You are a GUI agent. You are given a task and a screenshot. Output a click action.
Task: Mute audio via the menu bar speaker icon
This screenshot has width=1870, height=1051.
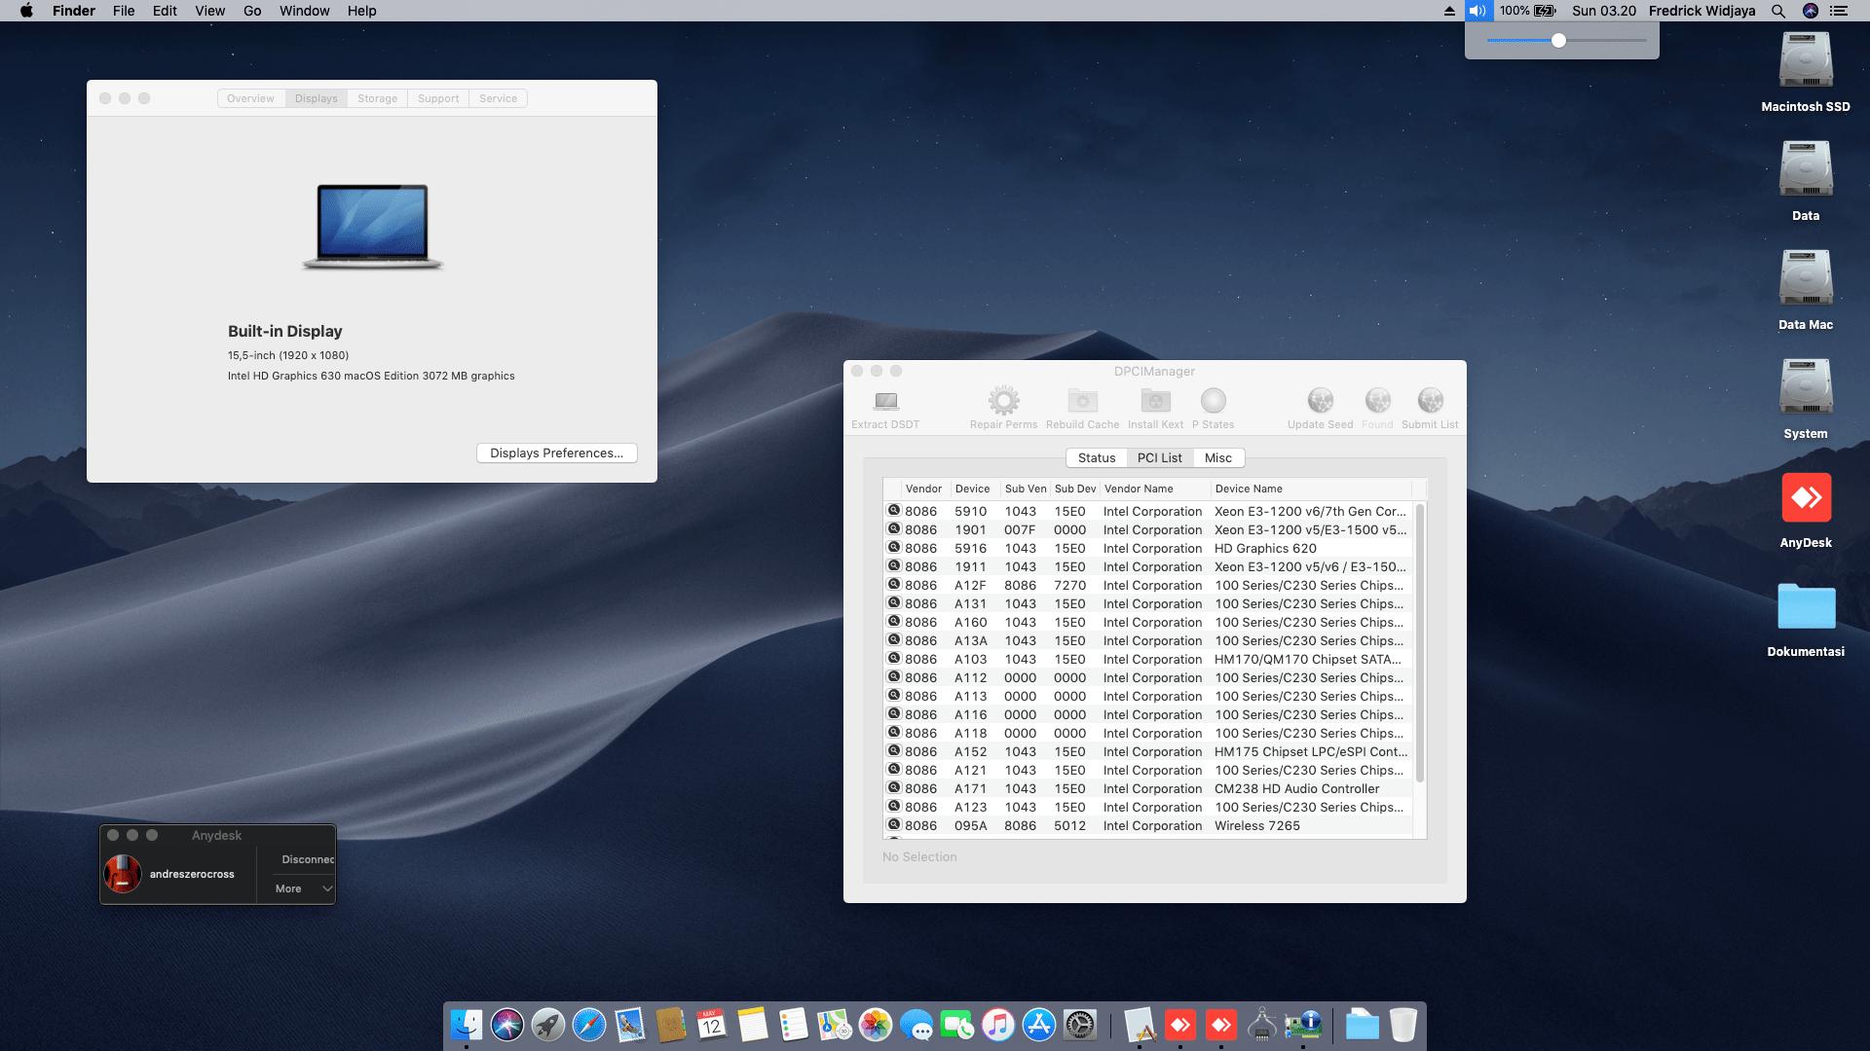(1477, 11)
